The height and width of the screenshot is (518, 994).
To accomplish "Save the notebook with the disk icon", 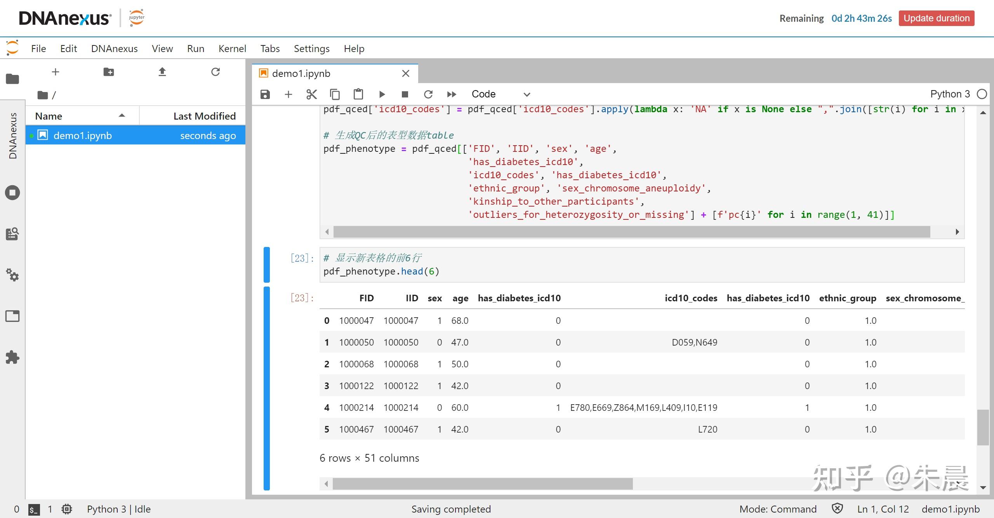I will (265, 94).
